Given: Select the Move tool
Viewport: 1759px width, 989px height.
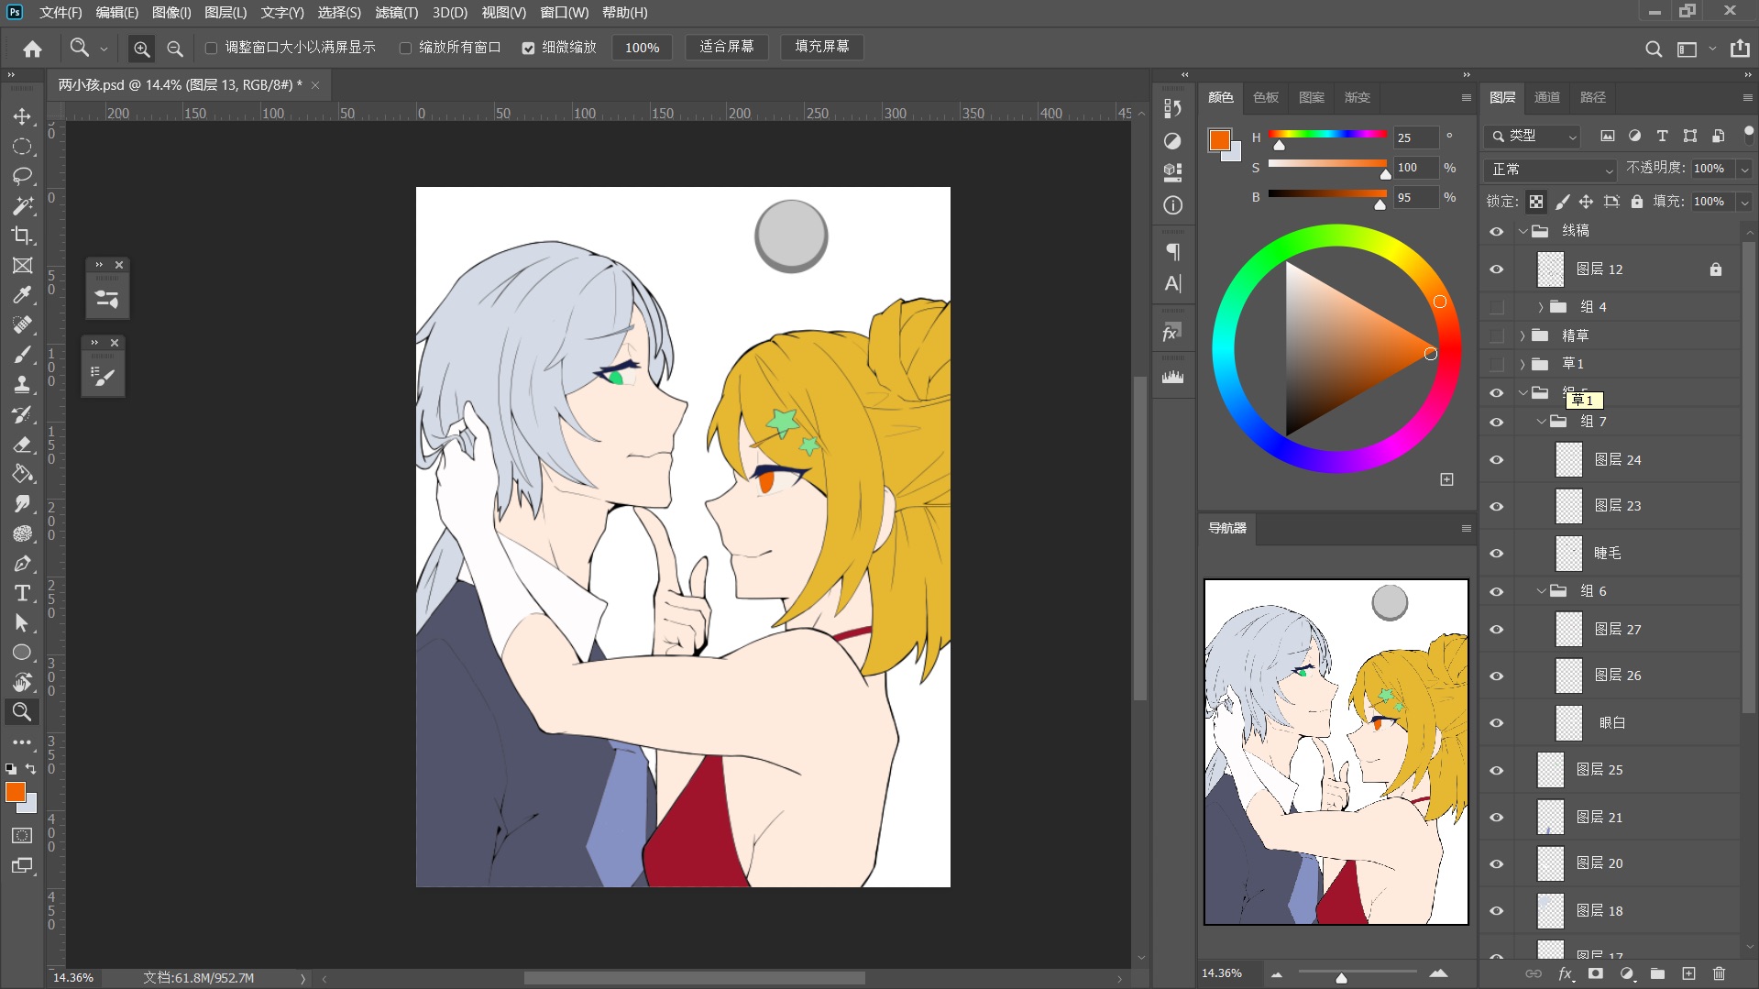Looking at the screenshot, I should 22,116.
